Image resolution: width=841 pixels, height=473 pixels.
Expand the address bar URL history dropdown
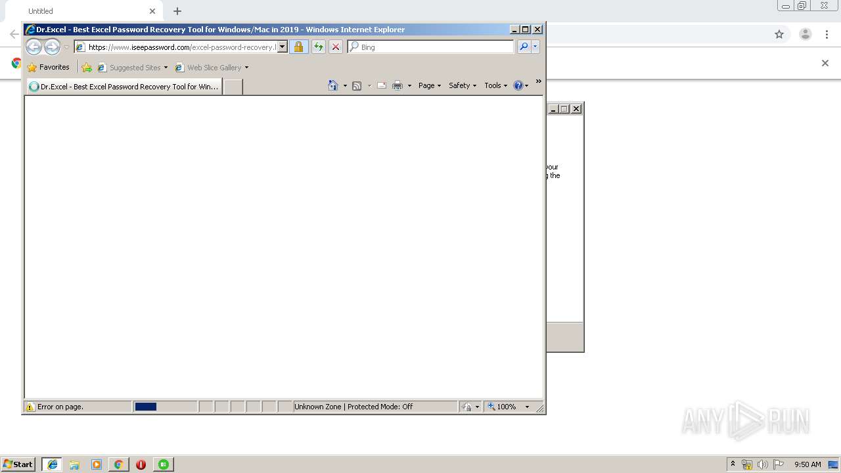[283, 47]
